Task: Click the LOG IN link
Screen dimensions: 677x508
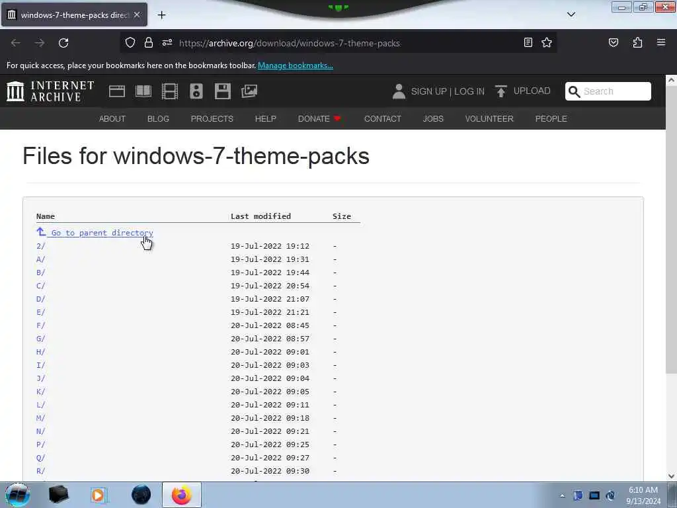Action: [469, 91]
